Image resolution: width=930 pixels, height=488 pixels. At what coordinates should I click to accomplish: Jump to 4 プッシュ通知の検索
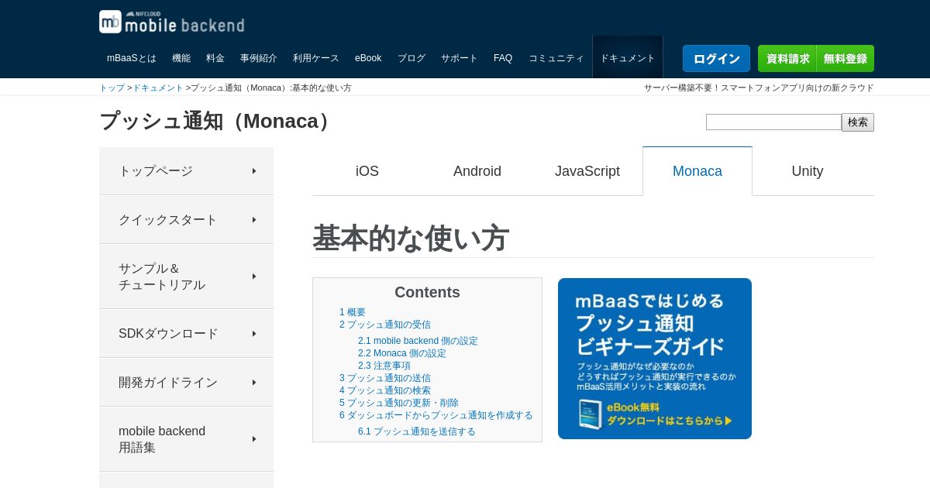(x=385, y=390)
